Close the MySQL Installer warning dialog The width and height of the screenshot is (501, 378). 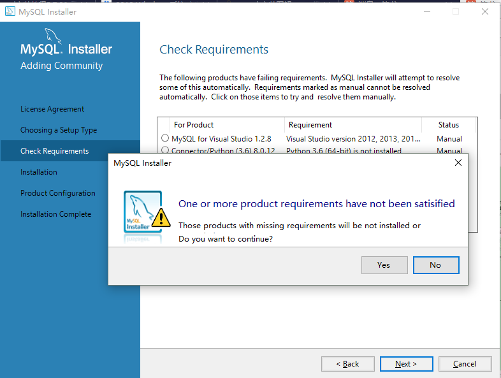click(458, 163)
